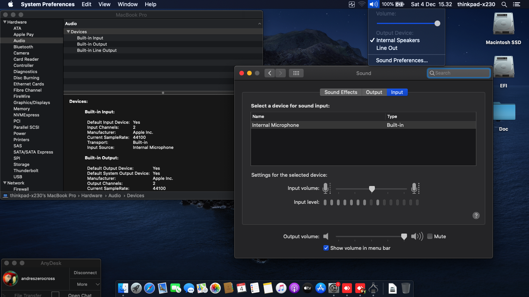This screenshot has width=529, height=297.
Task: Select the Doc folder on desktop
Action: click(x=503, y=116)
